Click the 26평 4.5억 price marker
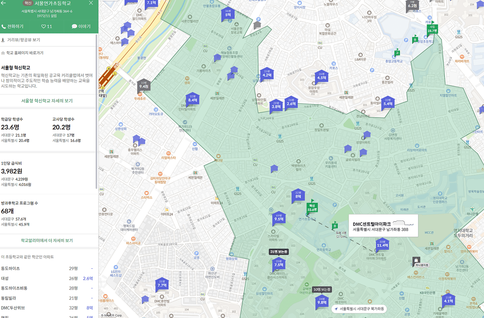 click(321, 77)
